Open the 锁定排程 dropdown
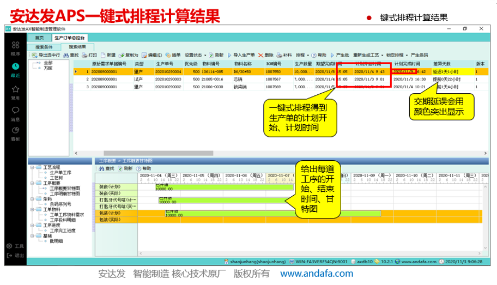 [397, 55]
